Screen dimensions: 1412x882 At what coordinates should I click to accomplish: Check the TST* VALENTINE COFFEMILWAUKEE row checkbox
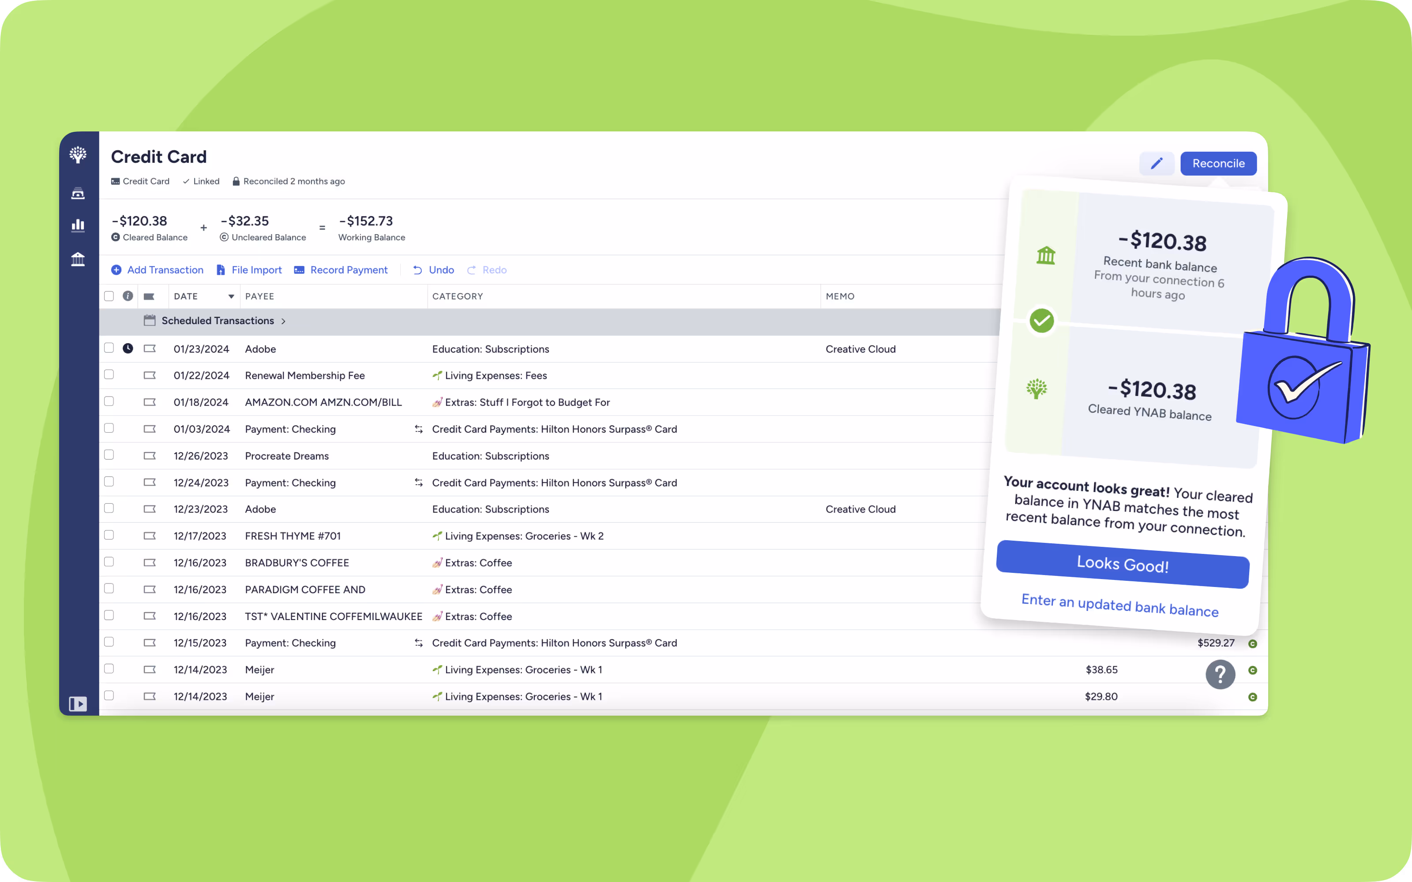[x=109, y=615]
